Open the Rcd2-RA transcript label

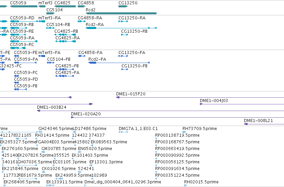(x=95, y=25)
